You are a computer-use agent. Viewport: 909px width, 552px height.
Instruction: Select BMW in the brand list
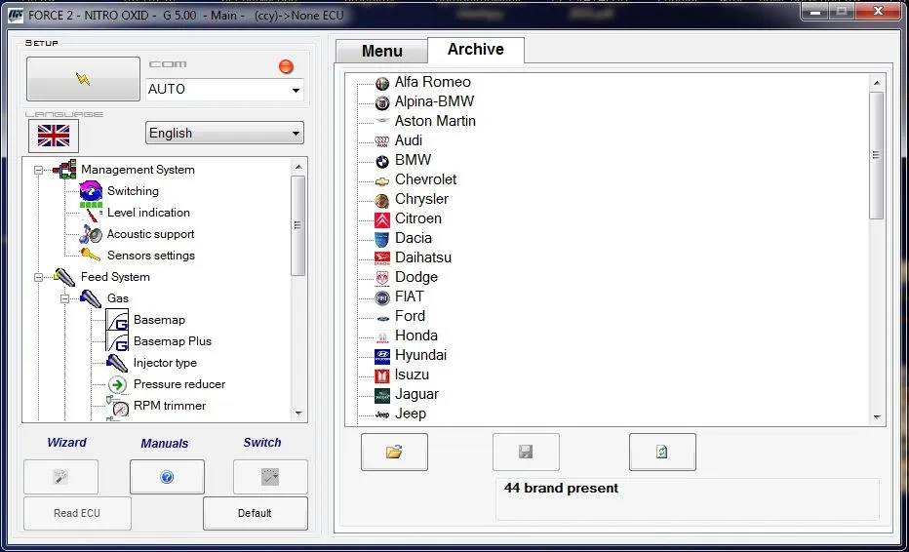pyautogui.click(x=413, y=160)
